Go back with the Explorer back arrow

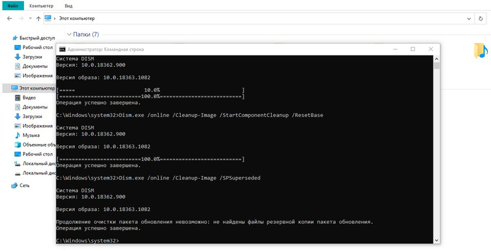point(10,19)
